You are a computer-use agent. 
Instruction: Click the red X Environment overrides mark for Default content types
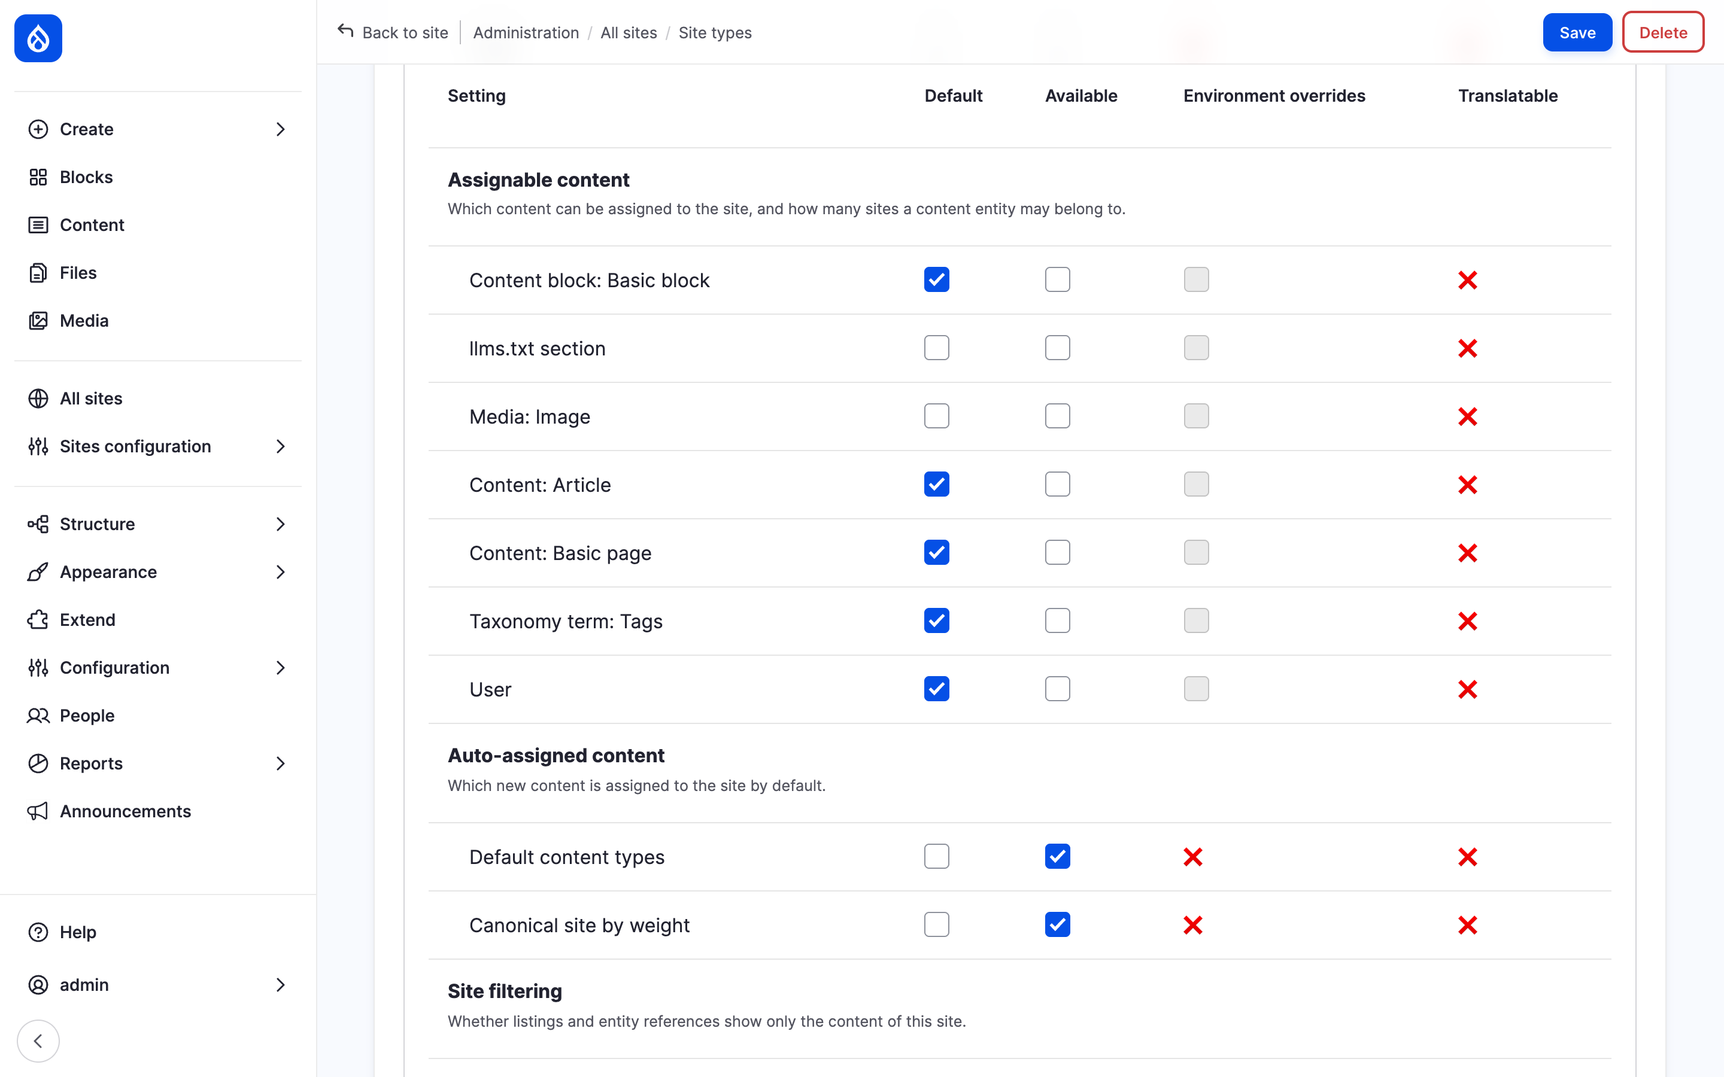(1193, 857)
